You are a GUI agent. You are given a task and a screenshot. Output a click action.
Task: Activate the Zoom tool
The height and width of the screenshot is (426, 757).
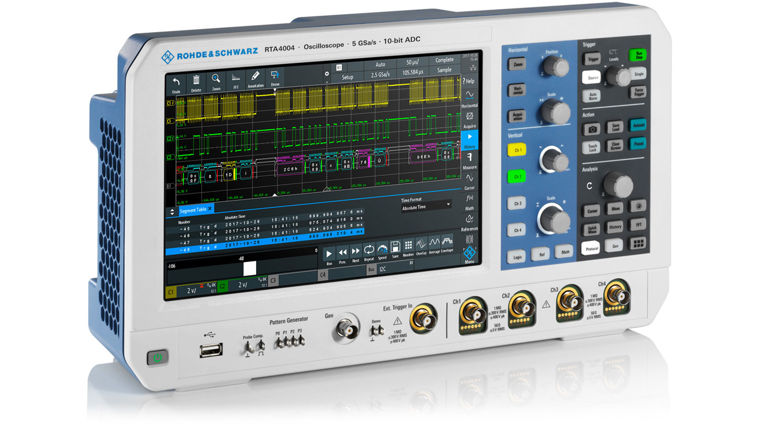[x=217, y=79]
